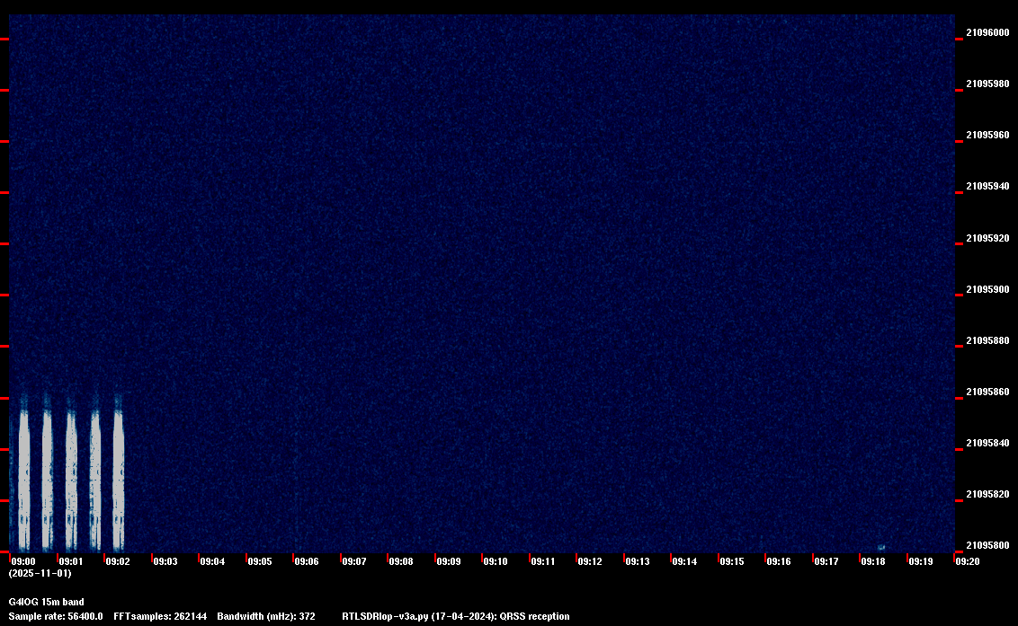The width and height of the screenshot is (1018, 626).
Task: Click the 09:18 time axis label
Action: 872,561
